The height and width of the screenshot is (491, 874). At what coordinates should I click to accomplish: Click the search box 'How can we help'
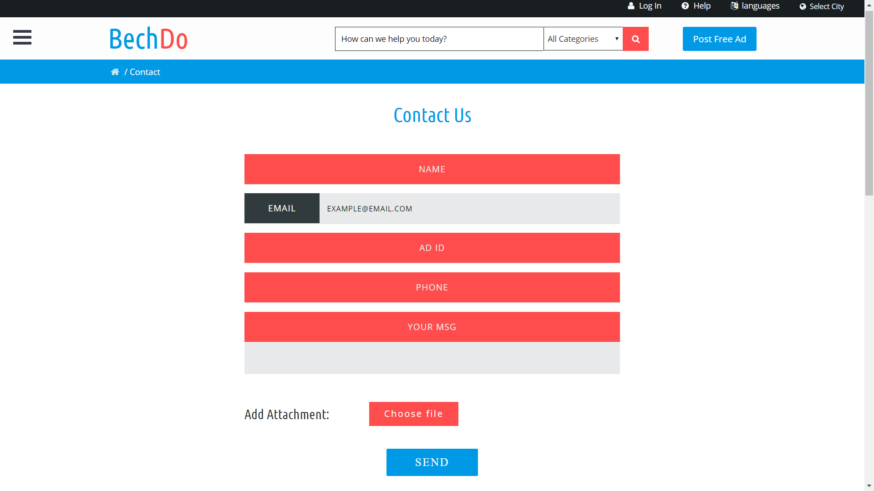[439, 39]
